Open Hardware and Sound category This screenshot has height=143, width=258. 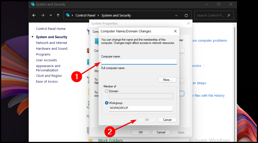[52, 49]
